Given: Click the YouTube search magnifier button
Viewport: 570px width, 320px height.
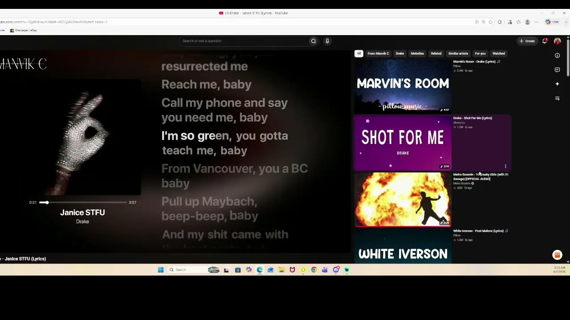Looking at the screenshot, I should click(x=313, y=41).
